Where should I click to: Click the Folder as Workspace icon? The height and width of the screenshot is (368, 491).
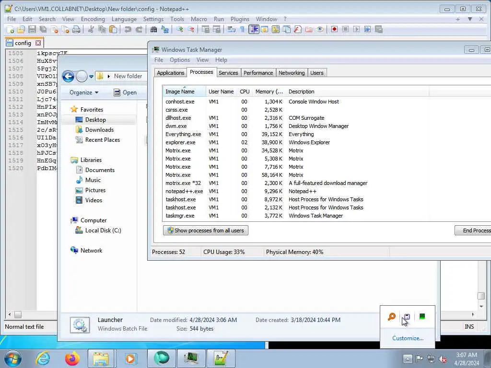[x=309, y=29]
